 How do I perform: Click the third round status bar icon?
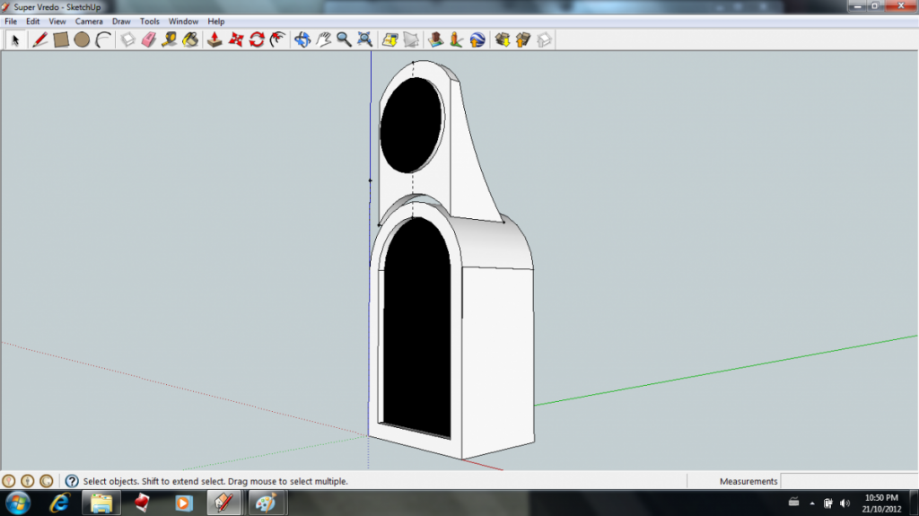[47, 481]
